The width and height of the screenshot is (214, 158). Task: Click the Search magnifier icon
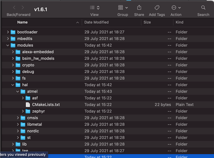203,8
